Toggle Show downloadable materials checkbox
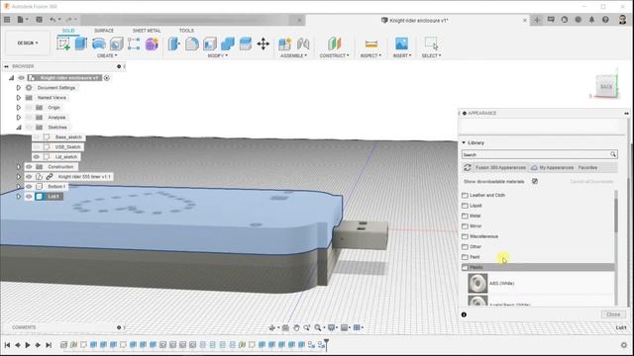The height and width of the screenshot is (356, 634). click(535, 181)
